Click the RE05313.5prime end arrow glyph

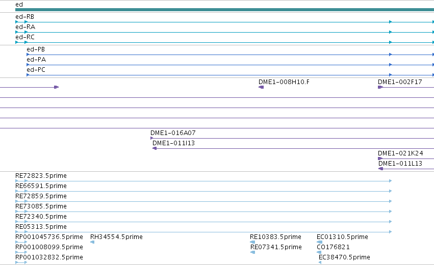pos(390,232)
